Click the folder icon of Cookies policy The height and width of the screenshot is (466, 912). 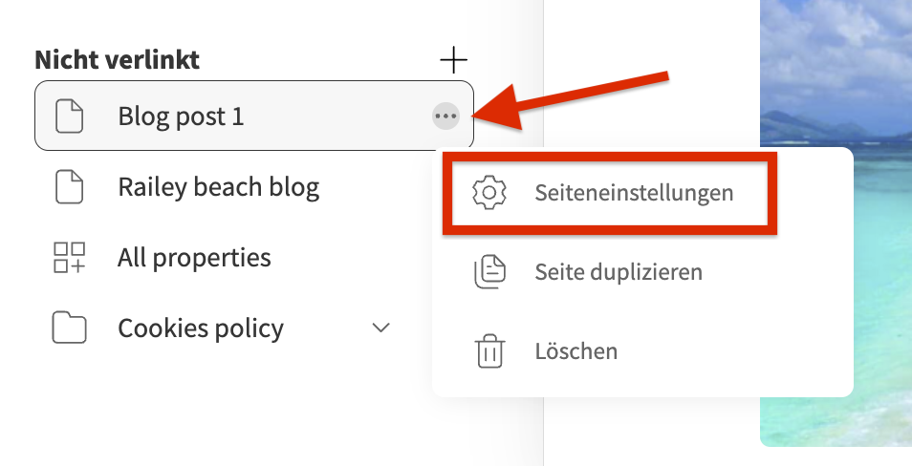pos(69,328)
